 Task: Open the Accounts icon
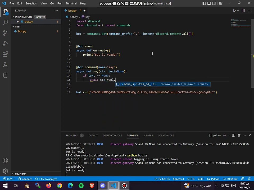[5, 160]
